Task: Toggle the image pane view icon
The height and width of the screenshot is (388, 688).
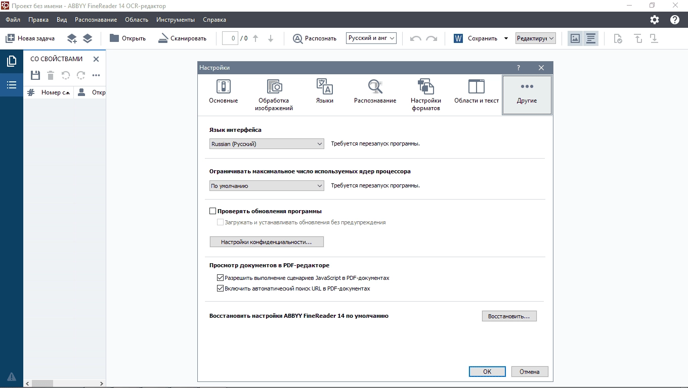Action: click(x=575, y=38)
